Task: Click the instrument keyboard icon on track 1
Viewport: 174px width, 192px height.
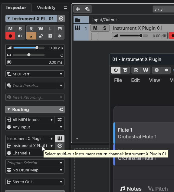Action: tap(77, 28)
